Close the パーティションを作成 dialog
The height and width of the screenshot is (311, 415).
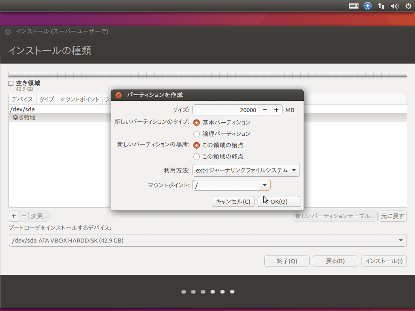pyautogui.click(x=118, y=95)
